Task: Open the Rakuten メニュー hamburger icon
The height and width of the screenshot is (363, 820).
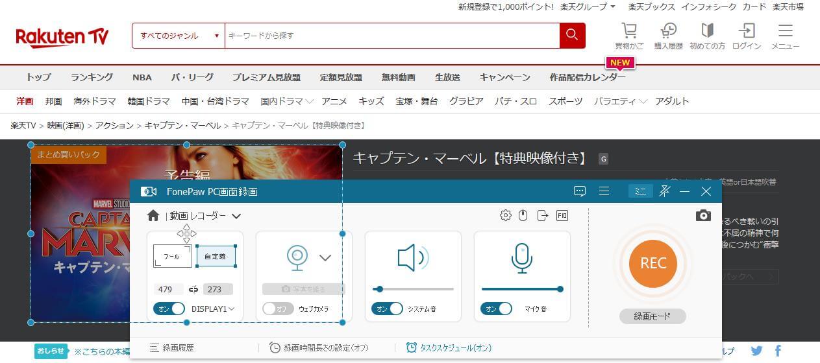Action: pyautogui.click(x=786, y=36)
